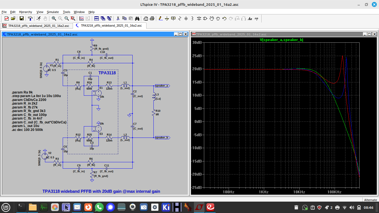The width and height of the screenshot is (379, 213).
Task: Place a Diode component
Action: 199,19
